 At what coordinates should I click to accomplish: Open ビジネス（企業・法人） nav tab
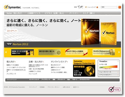coord(54,13)
